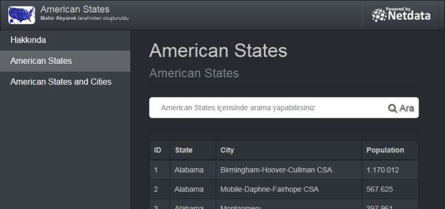445x209 pixels.
Task: Click the American States header title
Action: tap(75, 9)
